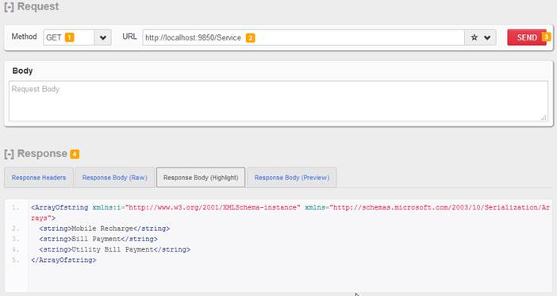This screenshot has height=296, width=557.
Task: Click the Method label
Action: (24, 37)
